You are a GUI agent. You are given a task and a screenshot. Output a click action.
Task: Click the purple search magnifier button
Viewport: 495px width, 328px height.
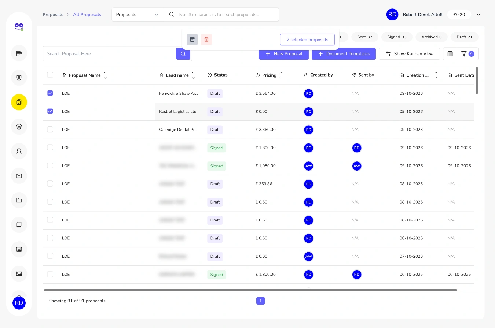[x=183, y=53]
